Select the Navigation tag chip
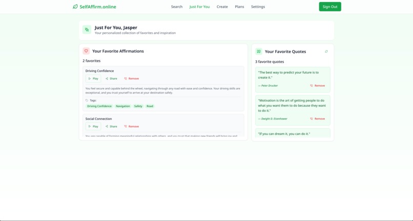413x221 pixels. [x=123, y=106]
